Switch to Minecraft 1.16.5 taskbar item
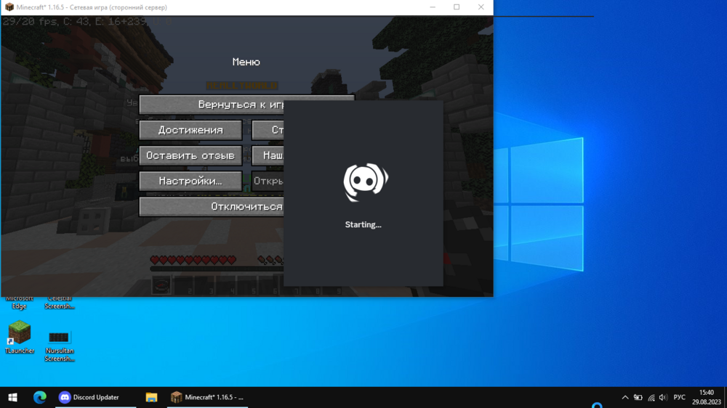 tap(207, 397)
